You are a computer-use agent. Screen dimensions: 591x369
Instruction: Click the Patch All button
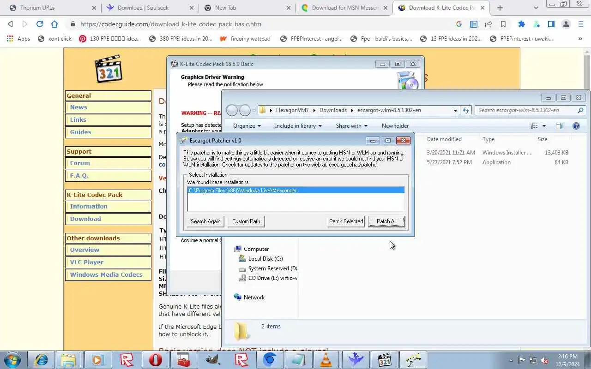coord(386,221)
